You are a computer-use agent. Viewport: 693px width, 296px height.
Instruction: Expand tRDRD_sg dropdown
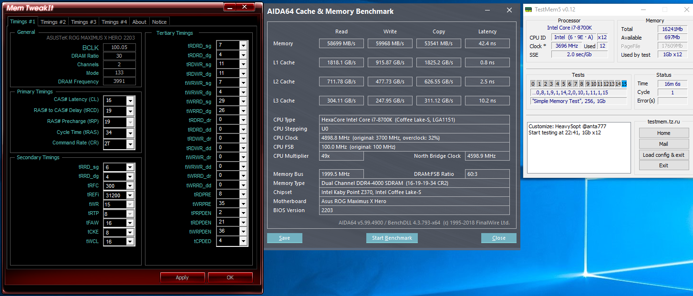pos(243,45)
